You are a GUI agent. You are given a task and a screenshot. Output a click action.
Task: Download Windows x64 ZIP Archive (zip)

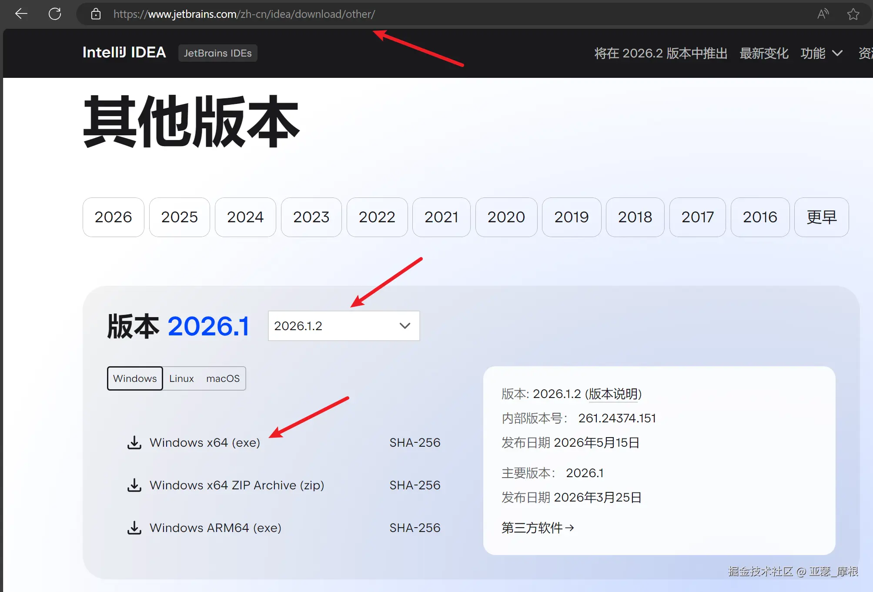point(237,485)
